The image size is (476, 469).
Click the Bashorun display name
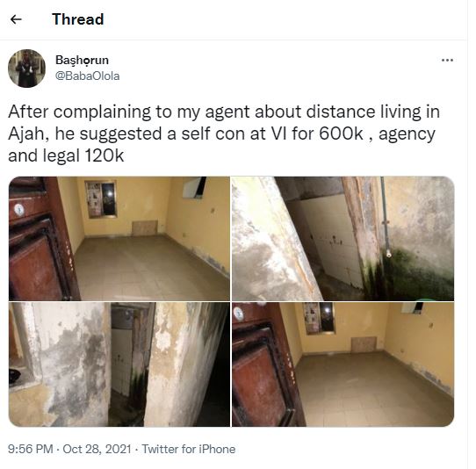coord(82,60)
